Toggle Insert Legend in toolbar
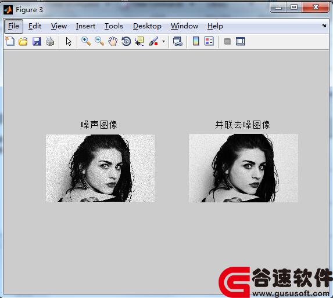This screenshot has width=333, height=298. point(209,41)
